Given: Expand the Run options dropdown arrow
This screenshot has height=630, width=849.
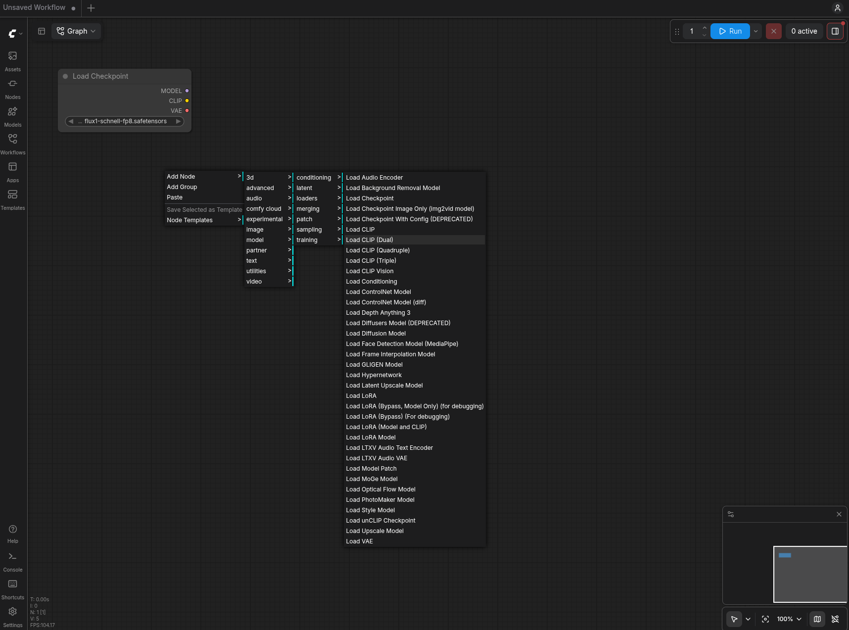Looking at the screenshot, I should (755, 31).
